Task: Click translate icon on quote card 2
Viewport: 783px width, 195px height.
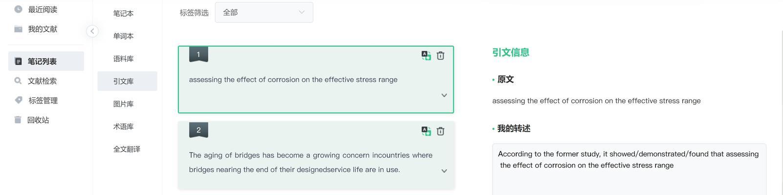Action: pos(426,131)
